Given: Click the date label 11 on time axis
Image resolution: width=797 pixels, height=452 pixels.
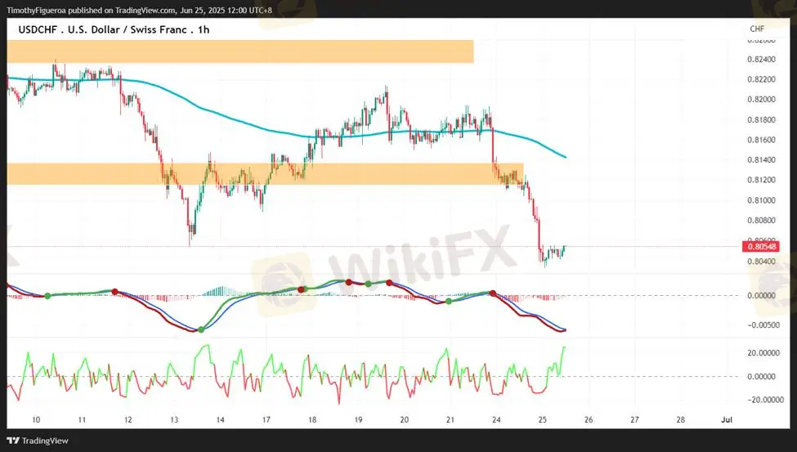Looking at the screenshot, I should 82,420.
